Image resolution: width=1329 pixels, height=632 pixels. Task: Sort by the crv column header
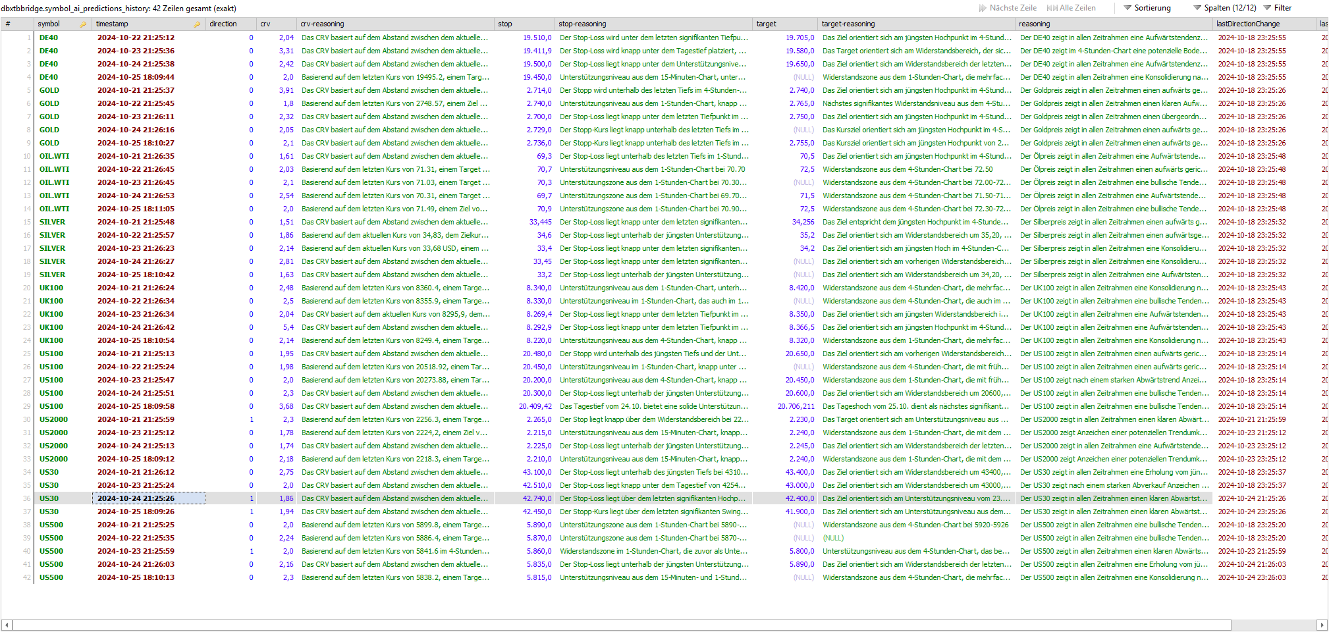277,24
